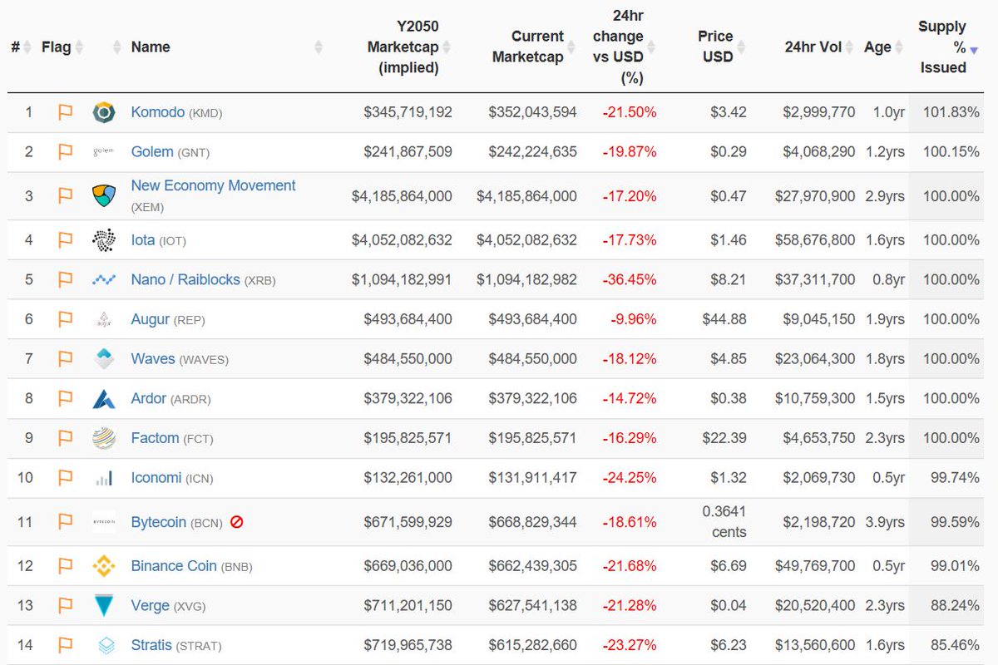
Task: Click the Iota coin logo icon
Action: [104, 240]
